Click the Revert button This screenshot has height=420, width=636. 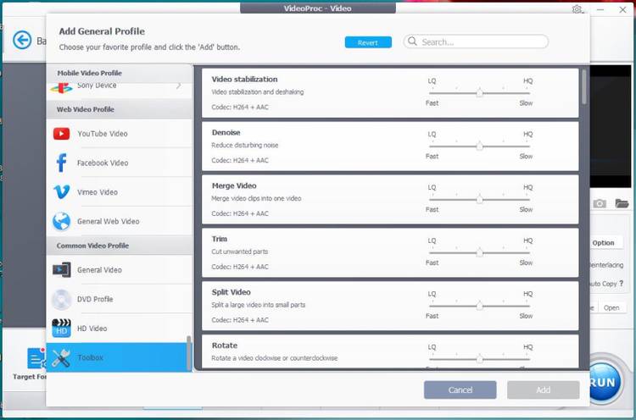pyautogui.click(x=368, y=42)
